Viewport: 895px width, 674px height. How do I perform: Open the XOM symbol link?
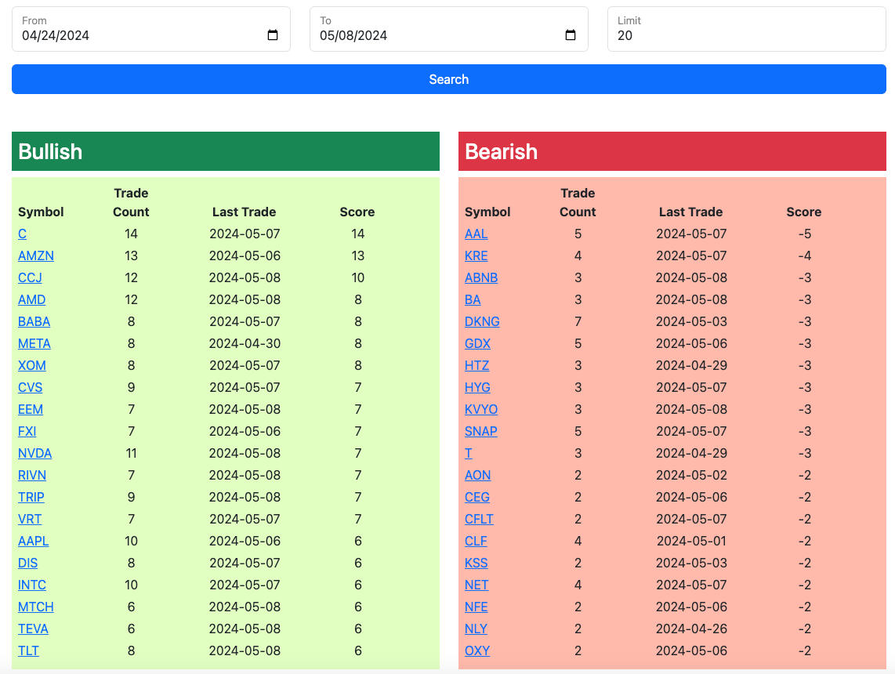[x=32, y=366]
